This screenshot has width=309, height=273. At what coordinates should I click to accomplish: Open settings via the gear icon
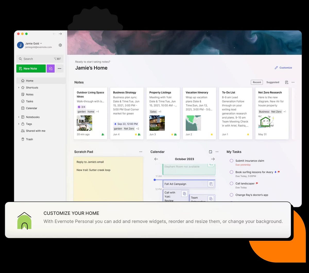[x=60, y=45]
